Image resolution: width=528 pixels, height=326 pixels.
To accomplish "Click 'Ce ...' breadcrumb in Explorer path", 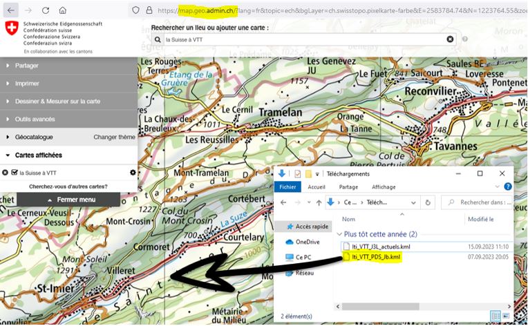I will coord(350,202).
